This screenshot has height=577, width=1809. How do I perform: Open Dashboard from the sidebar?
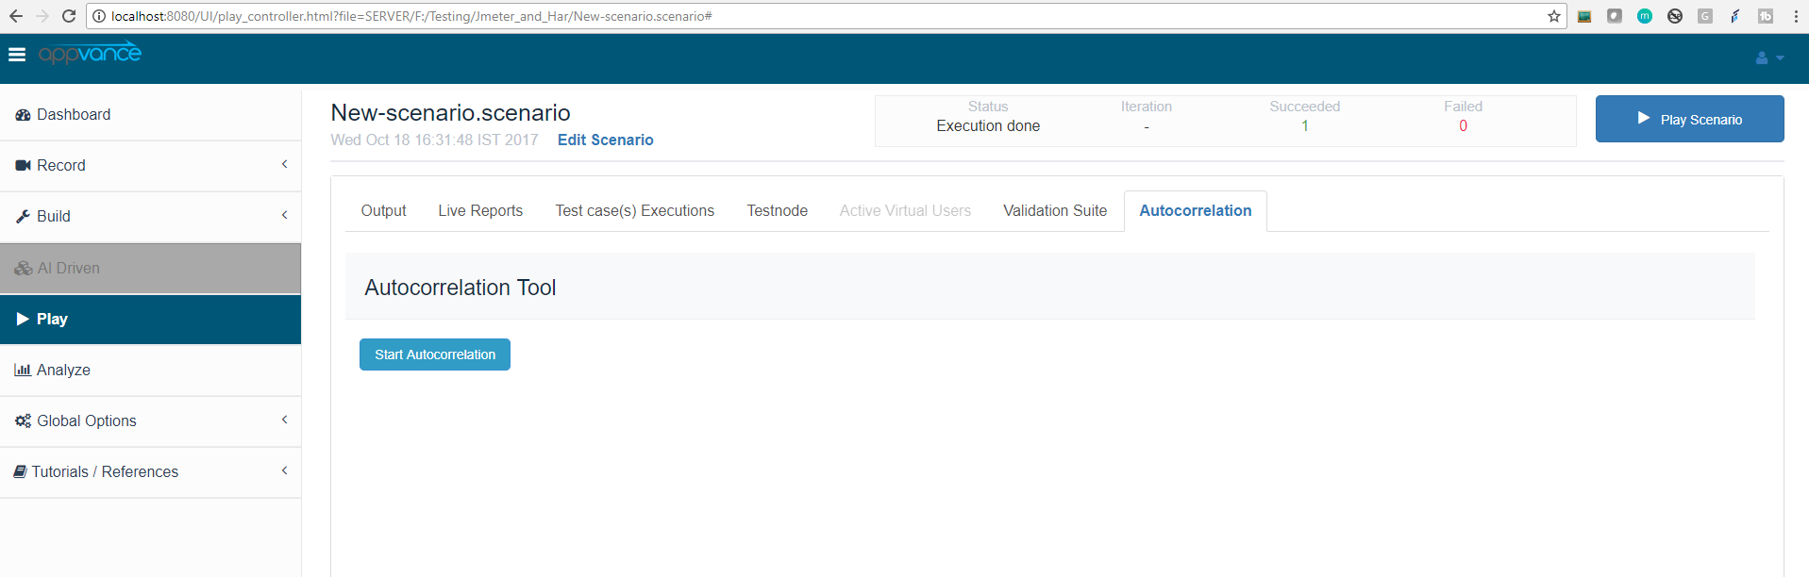(x=74, y=115)
